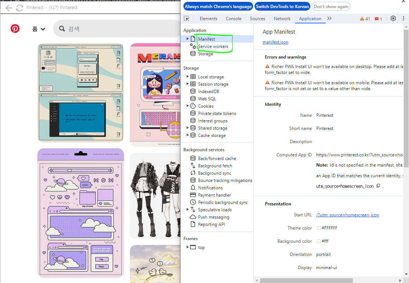Open the manifest.json link
The image size is (409, 283).
(275, 42)
